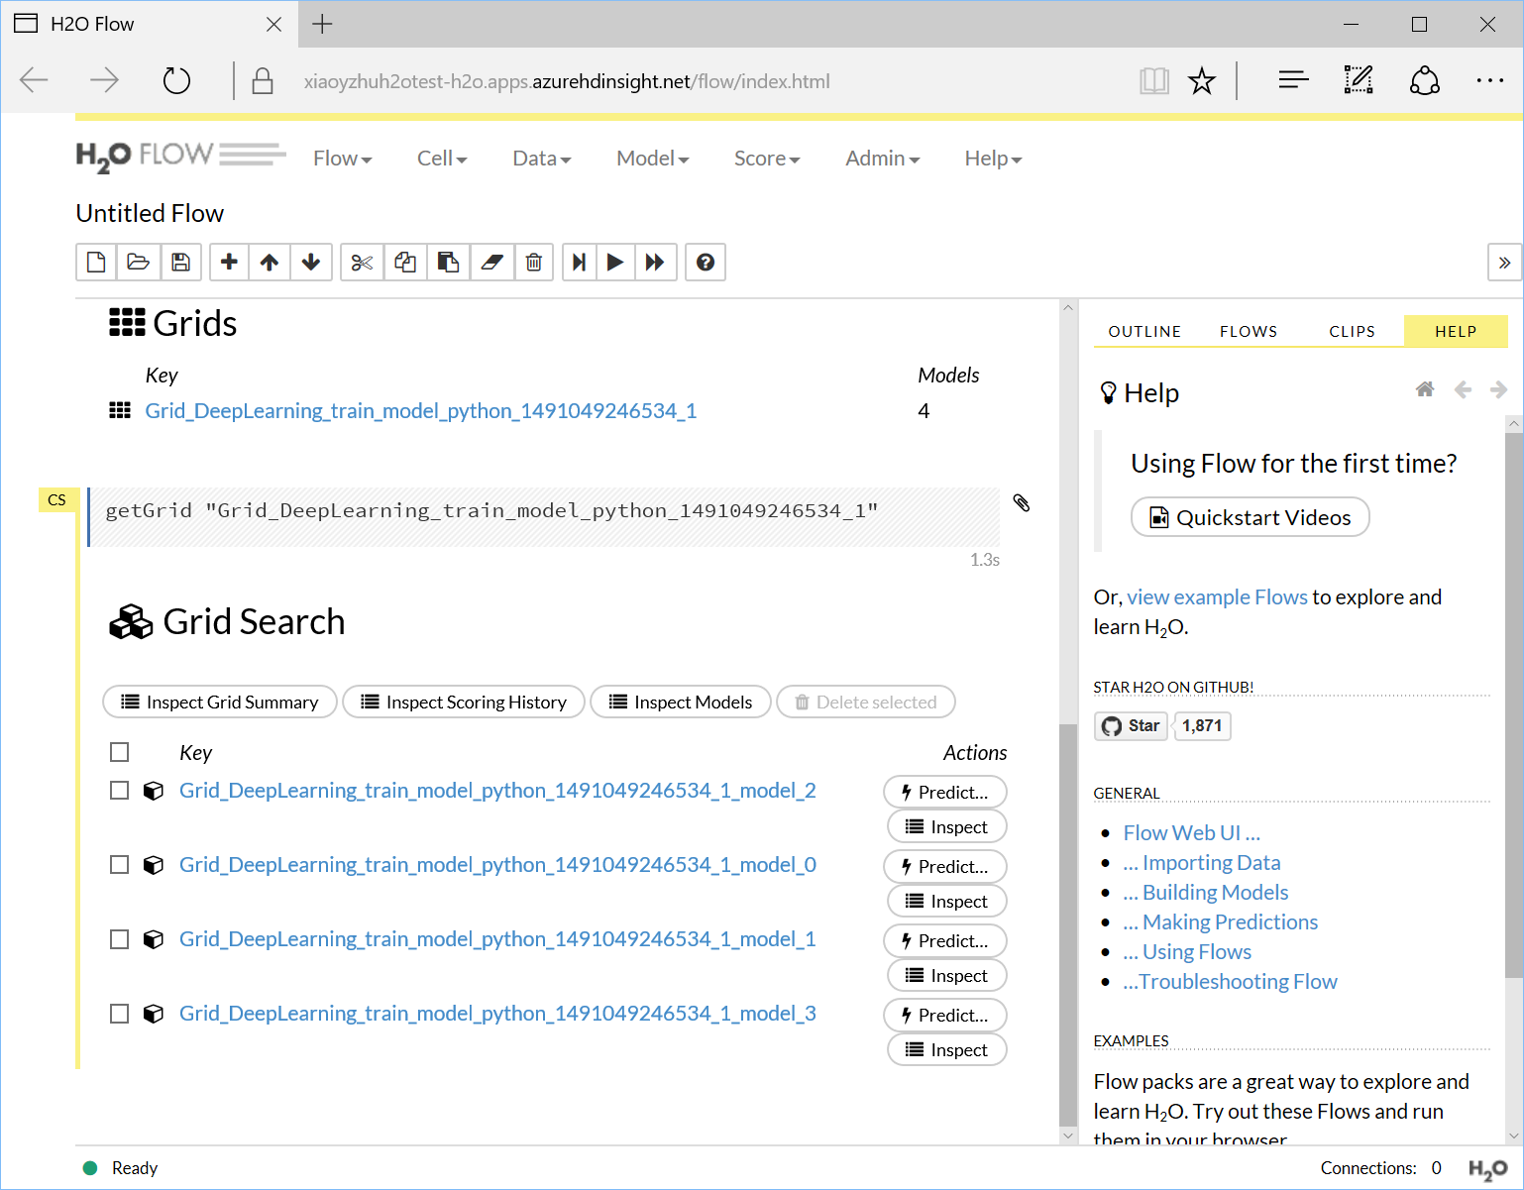Move cell down using down arrow icon
Viewport: 1524px width, 1190px height.
point(311,263)
